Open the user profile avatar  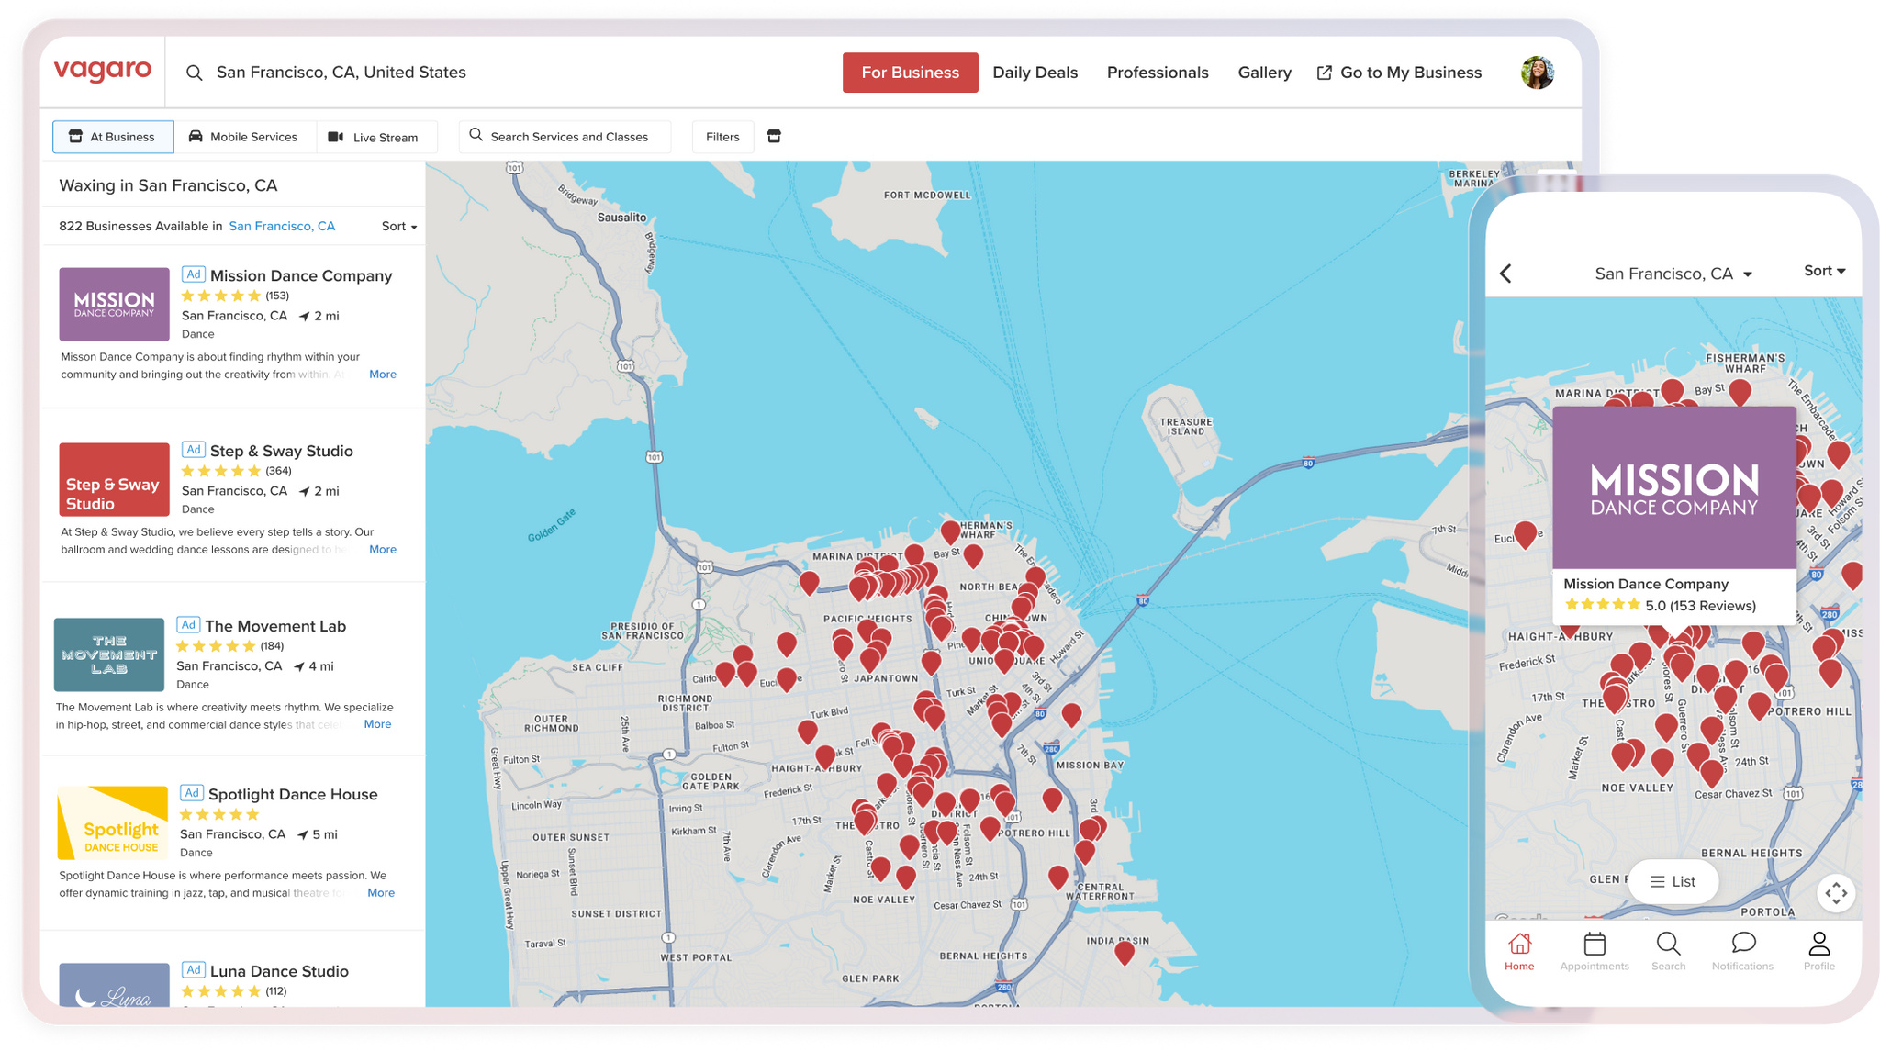(x=1538, y=73)
